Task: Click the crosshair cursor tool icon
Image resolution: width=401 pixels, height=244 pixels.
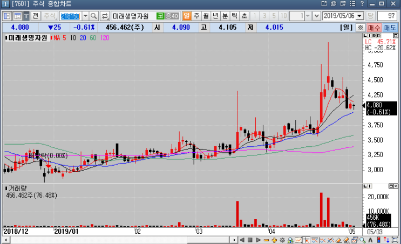Action: pyautogui.click(x=306, y=240)
